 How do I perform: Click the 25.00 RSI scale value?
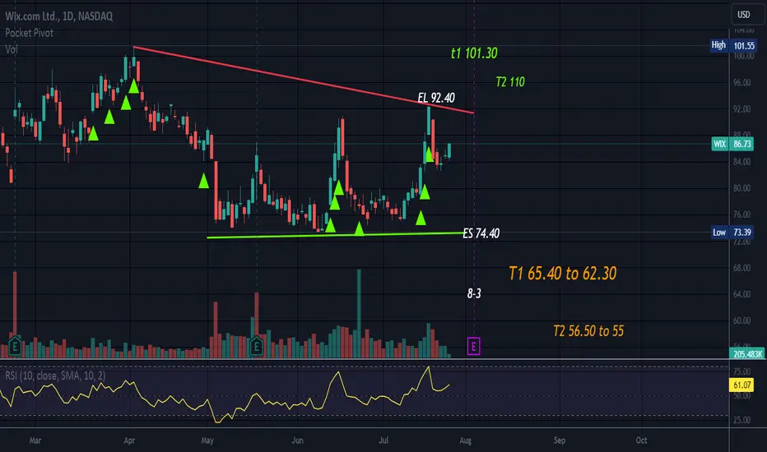741,420
